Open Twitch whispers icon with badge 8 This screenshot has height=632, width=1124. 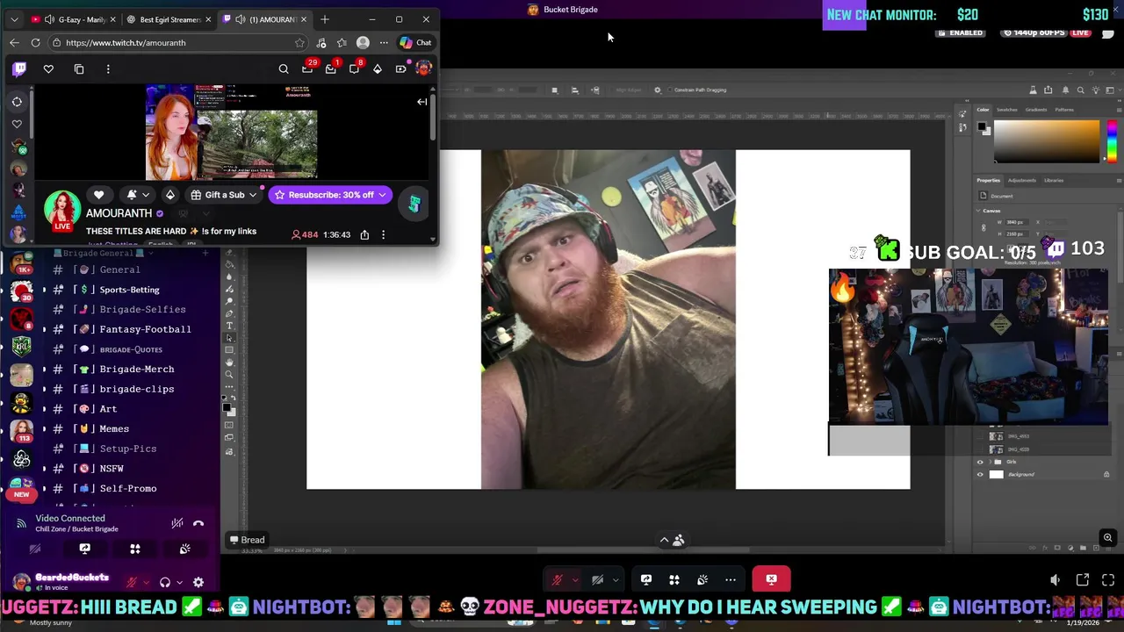coord(355,68)
